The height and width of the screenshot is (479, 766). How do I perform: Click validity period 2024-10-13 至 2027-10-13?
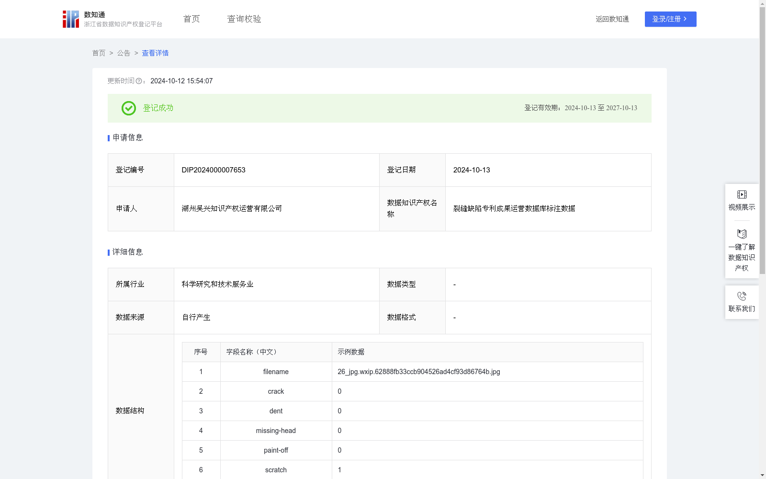click(x=601, y=108)
